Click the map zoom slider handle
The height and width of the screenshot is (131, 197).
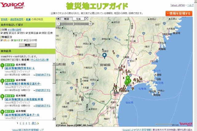[74, 24]
